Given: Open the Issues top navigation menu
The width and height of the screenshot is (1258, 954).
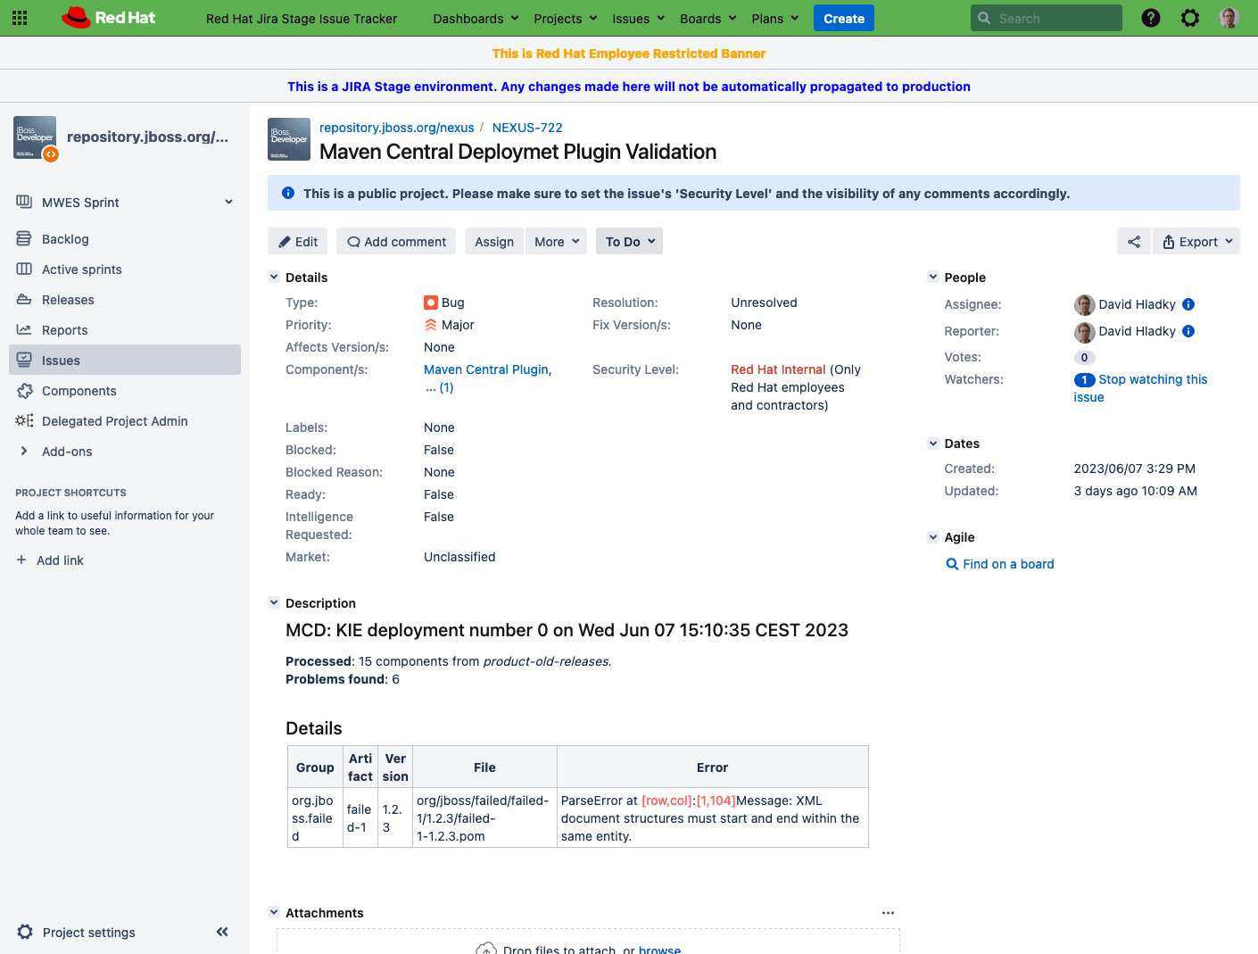Looking at the screenshot, I should pyautogui.click(x=639, y=18).
